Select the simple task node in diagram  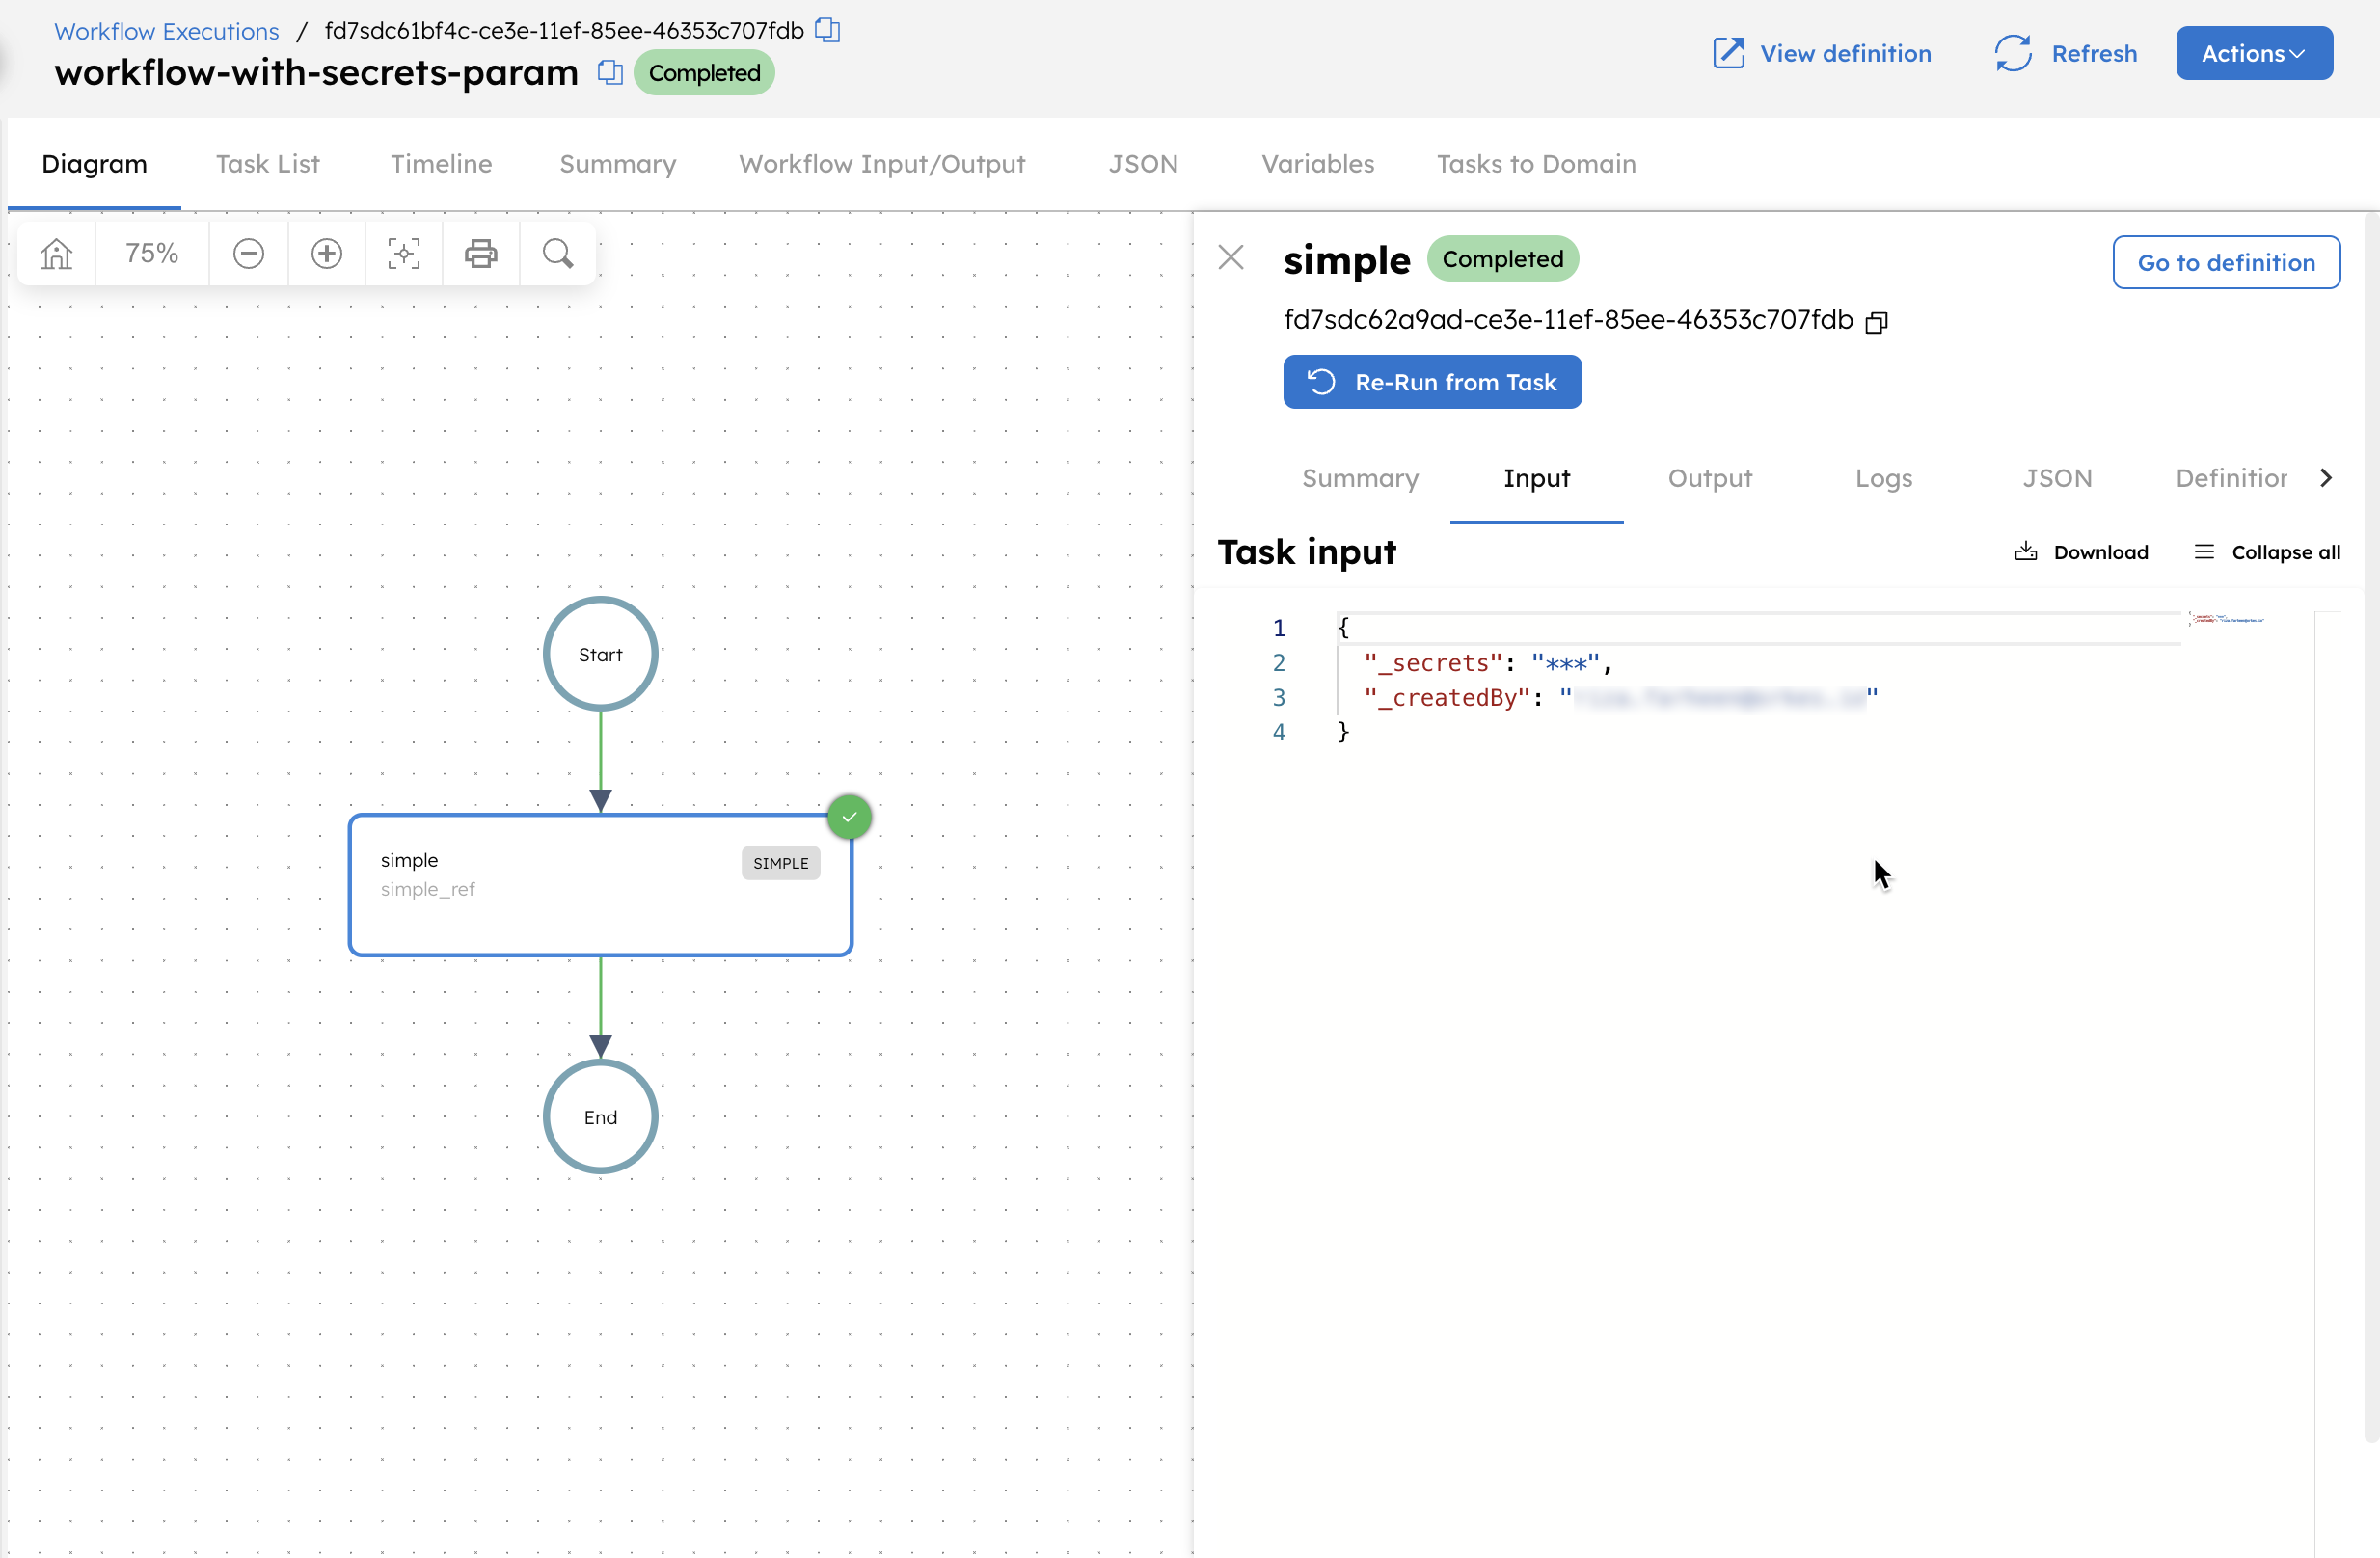[x=600, y=885]
